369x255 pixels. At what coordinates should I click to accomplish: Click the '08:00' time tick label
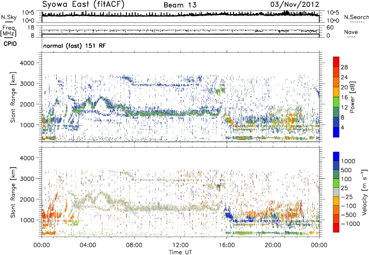tap(134, 245)
